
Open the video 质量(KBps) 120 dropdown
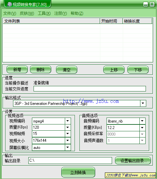coord(68,127)
